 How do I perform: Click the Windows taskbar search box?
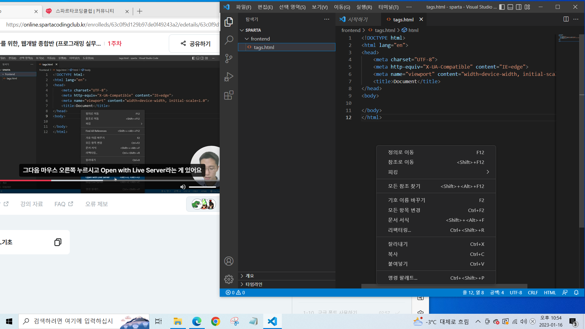[x=84, y=321]
